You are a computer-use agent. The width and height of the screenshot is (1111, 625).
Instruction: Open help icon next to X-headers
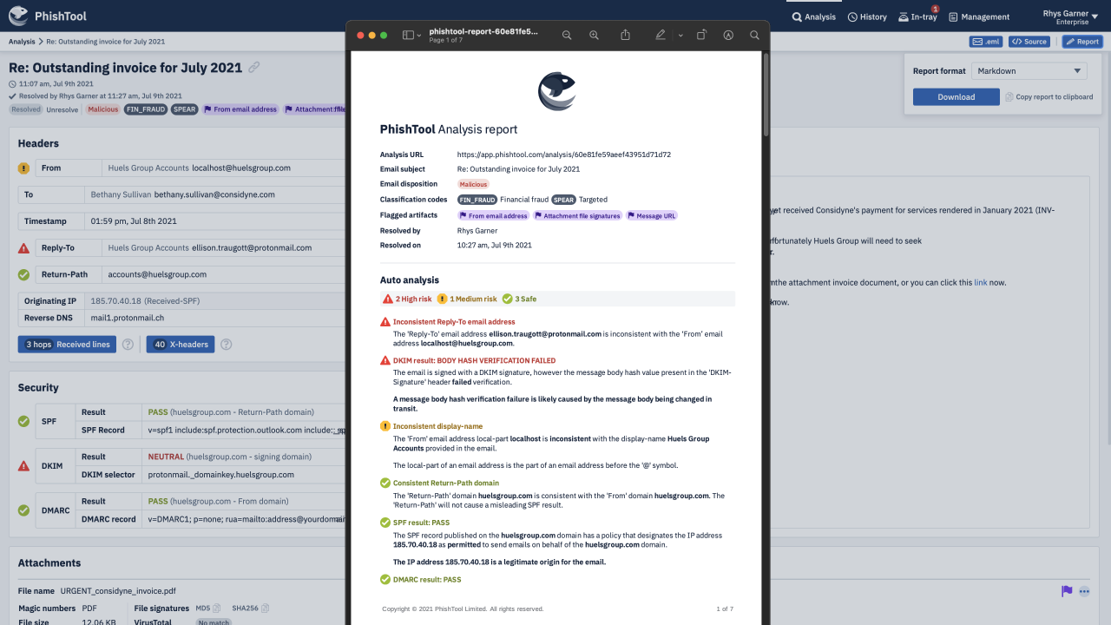tap(227, 345)
